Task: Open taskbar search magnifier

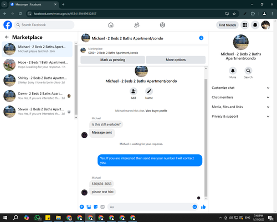Action: [16, 218]
